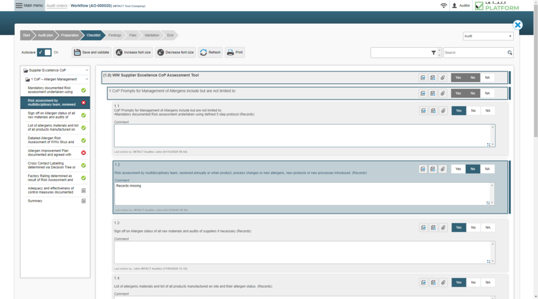Click the magnifier icon in Search box
Image resolution: width=538 pixels, height=299 pixels.
[x=510, y=53]
